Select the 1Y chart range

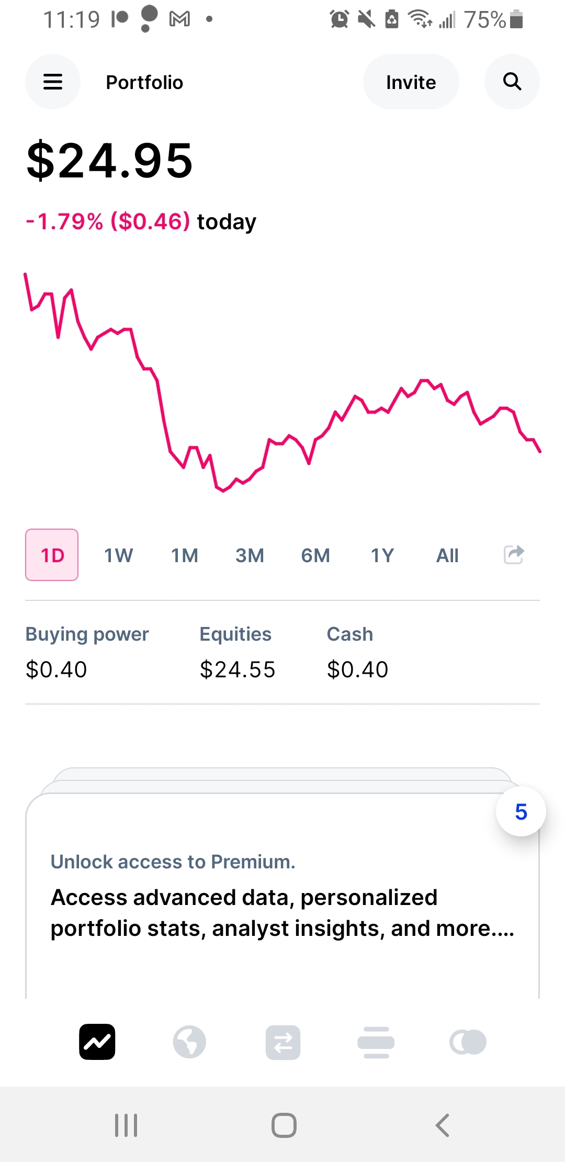click(382, 555)
